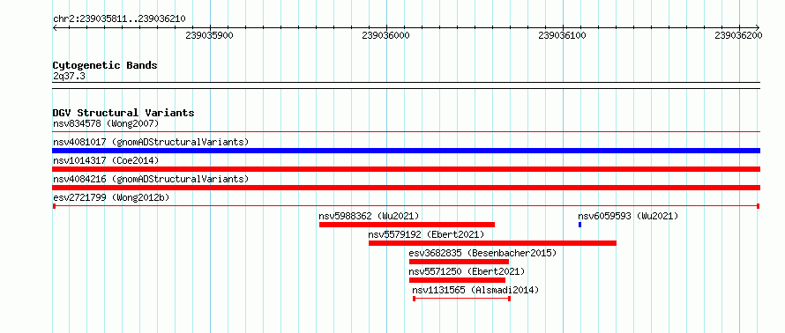Open the nsv5571250 (Ebert2021) variant label
Screen dimensions: 785x333
(467, 271)
